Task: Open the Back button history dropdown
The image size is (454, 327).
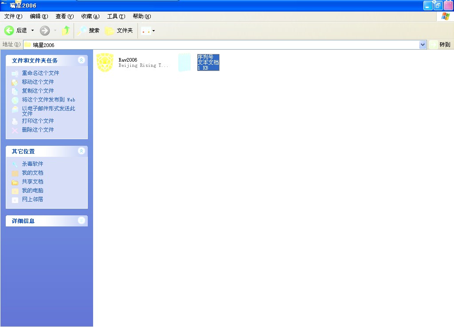Action: pyautogui.click(x=32, y=31)
